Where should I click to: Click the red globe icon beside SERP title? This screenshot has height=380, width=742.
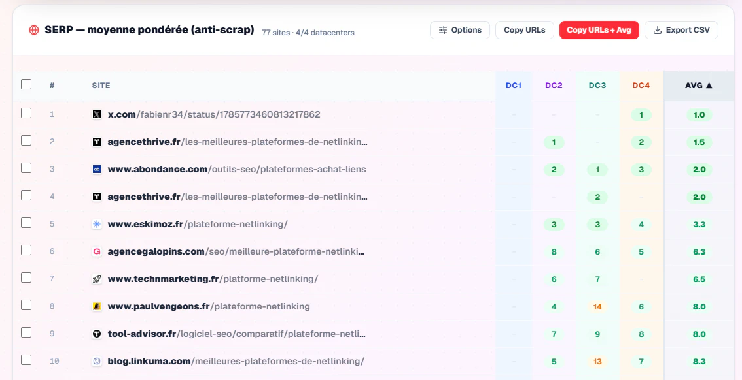[x=34, y=30]
